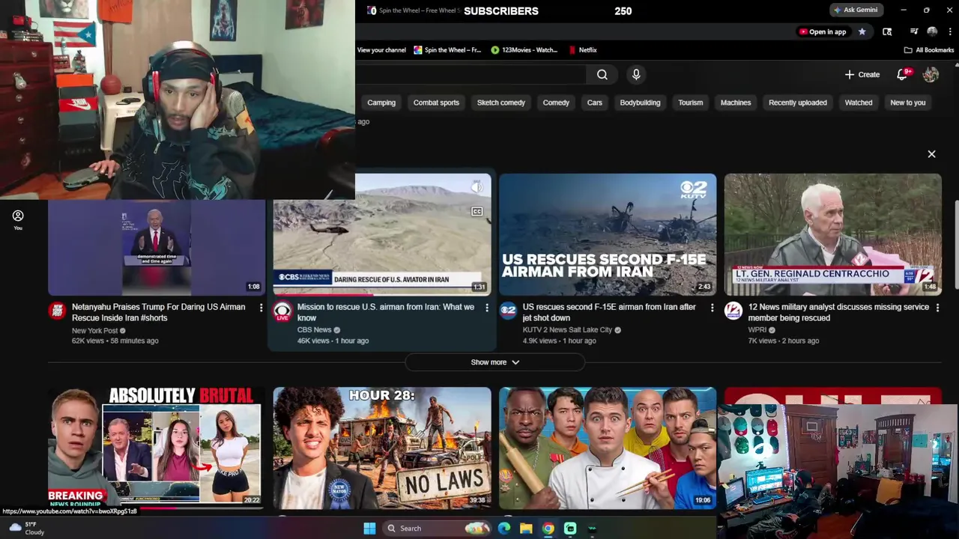
Task: Click the CBS News live channel avatar
Action: pos(282,311)
